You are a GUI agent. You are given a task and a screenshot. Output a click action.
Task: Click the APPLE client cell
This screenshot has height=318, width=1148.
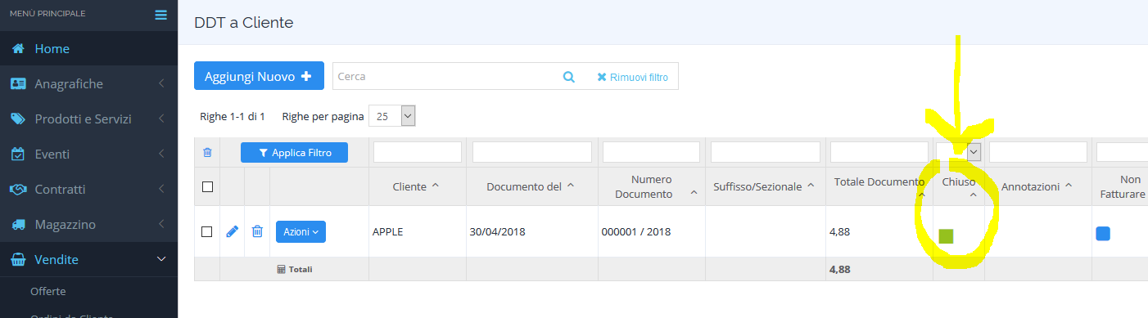click(x=388, y=231)
